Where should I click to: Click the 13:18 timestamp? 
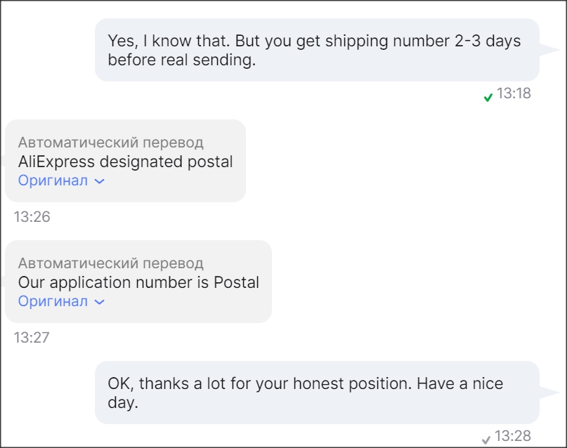coord(514,93)
